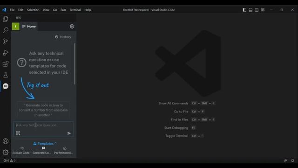The height and width of the screenshot is (168, 298).
Task: Open the Help menu
Action: tap(88, 10)
